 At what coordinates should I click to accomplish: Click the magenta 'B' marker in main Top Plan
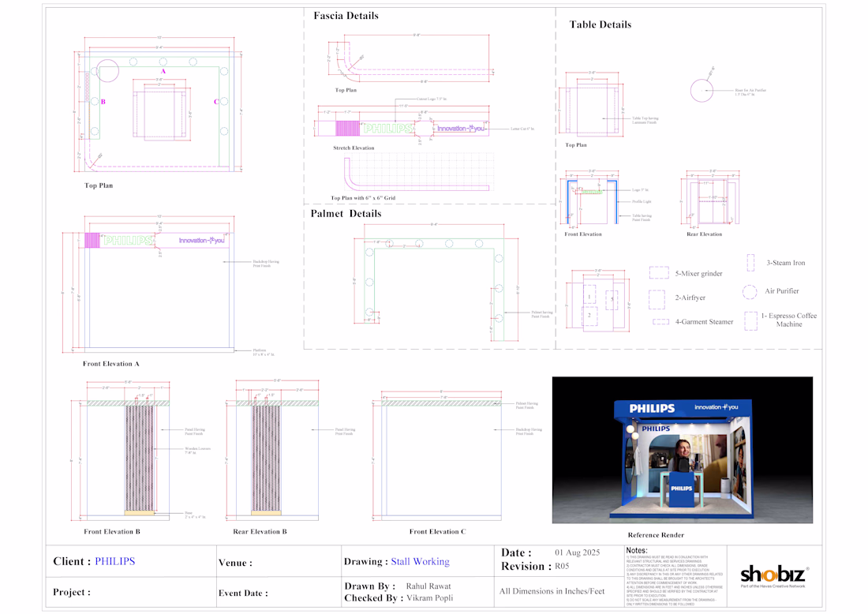coord(103,102)
